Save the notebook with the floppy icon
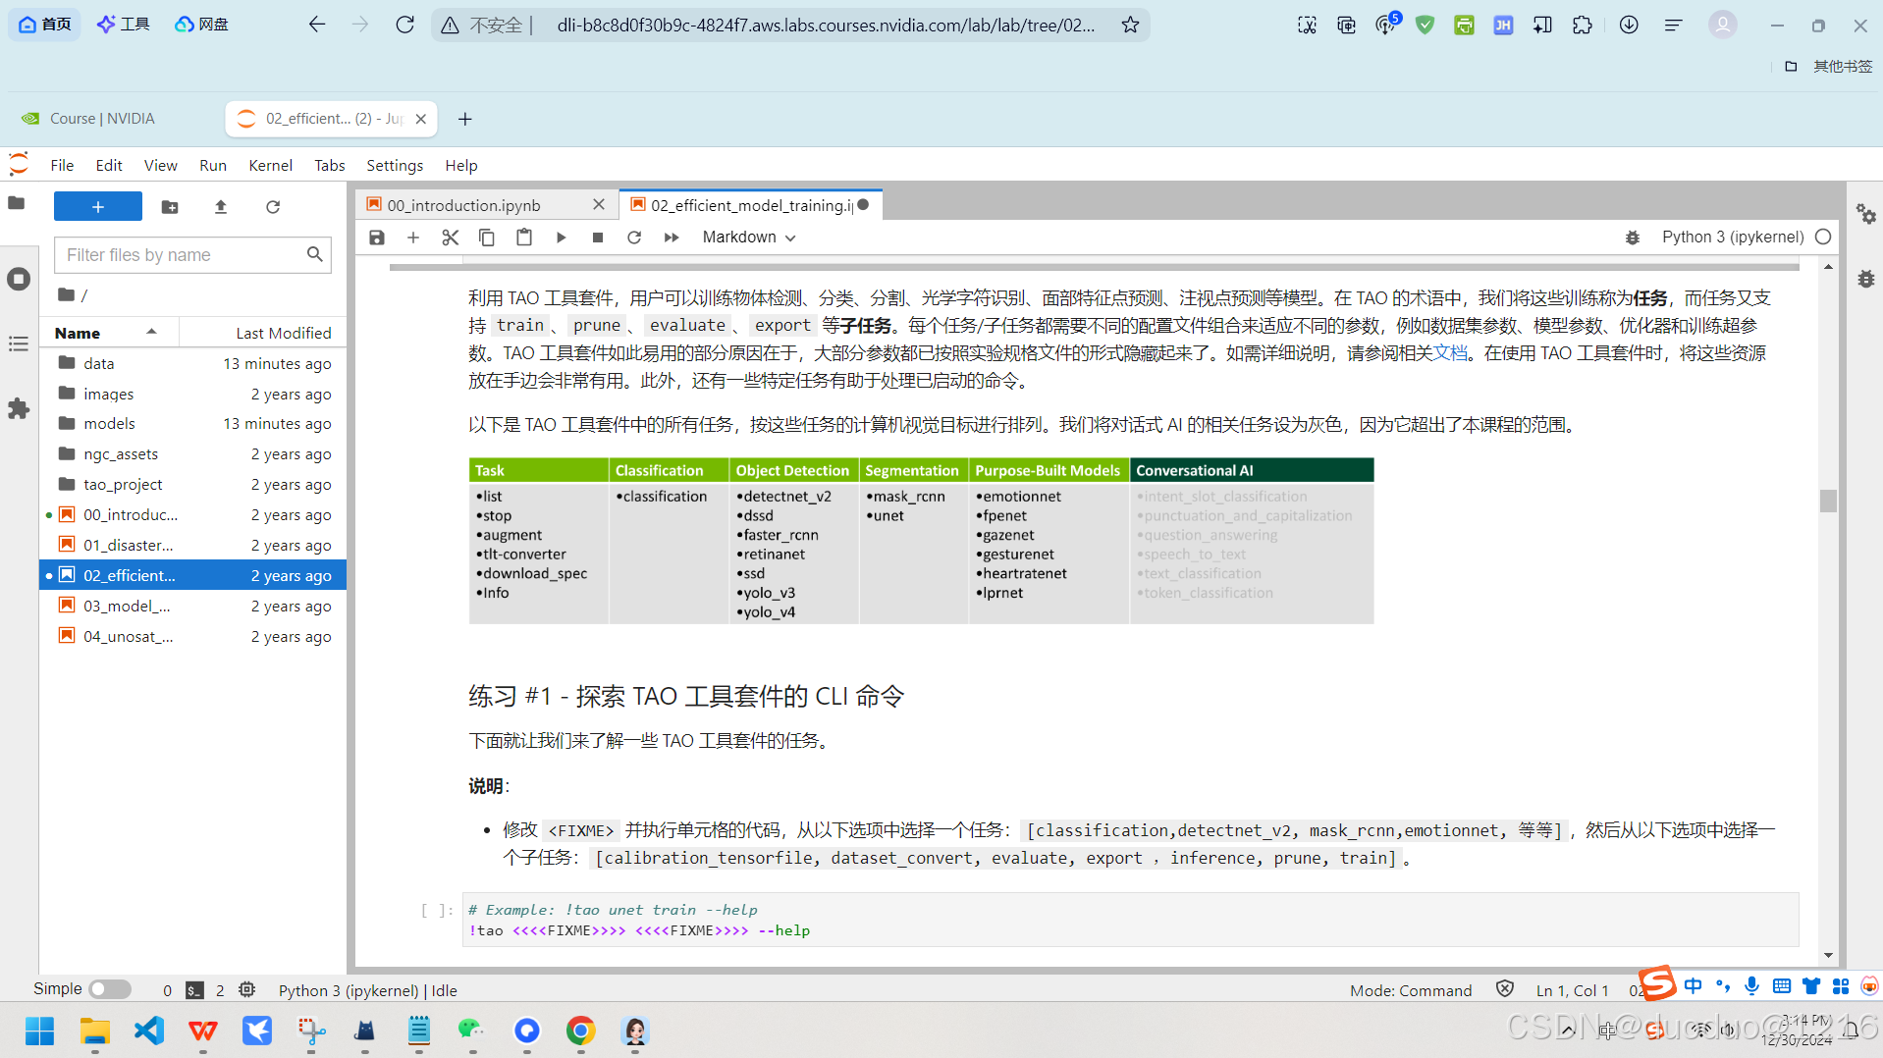 [x=377, y=238]
